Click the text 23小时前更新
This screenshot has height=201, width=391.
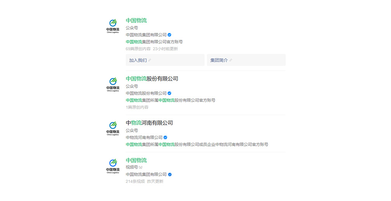coord(165,49)
